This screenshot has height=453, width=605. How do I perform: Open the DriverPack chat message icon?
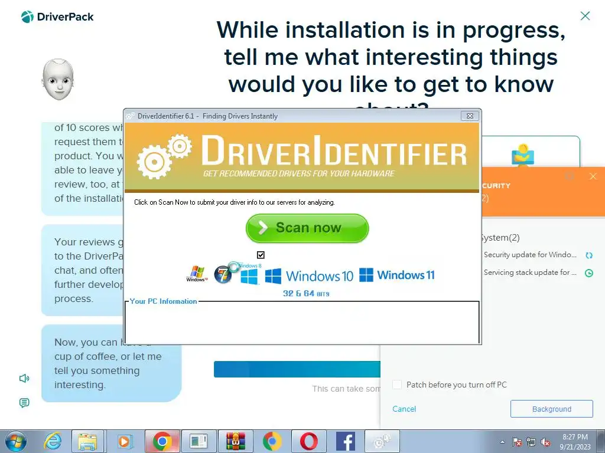pyautogui.click(x=24, y=403)
